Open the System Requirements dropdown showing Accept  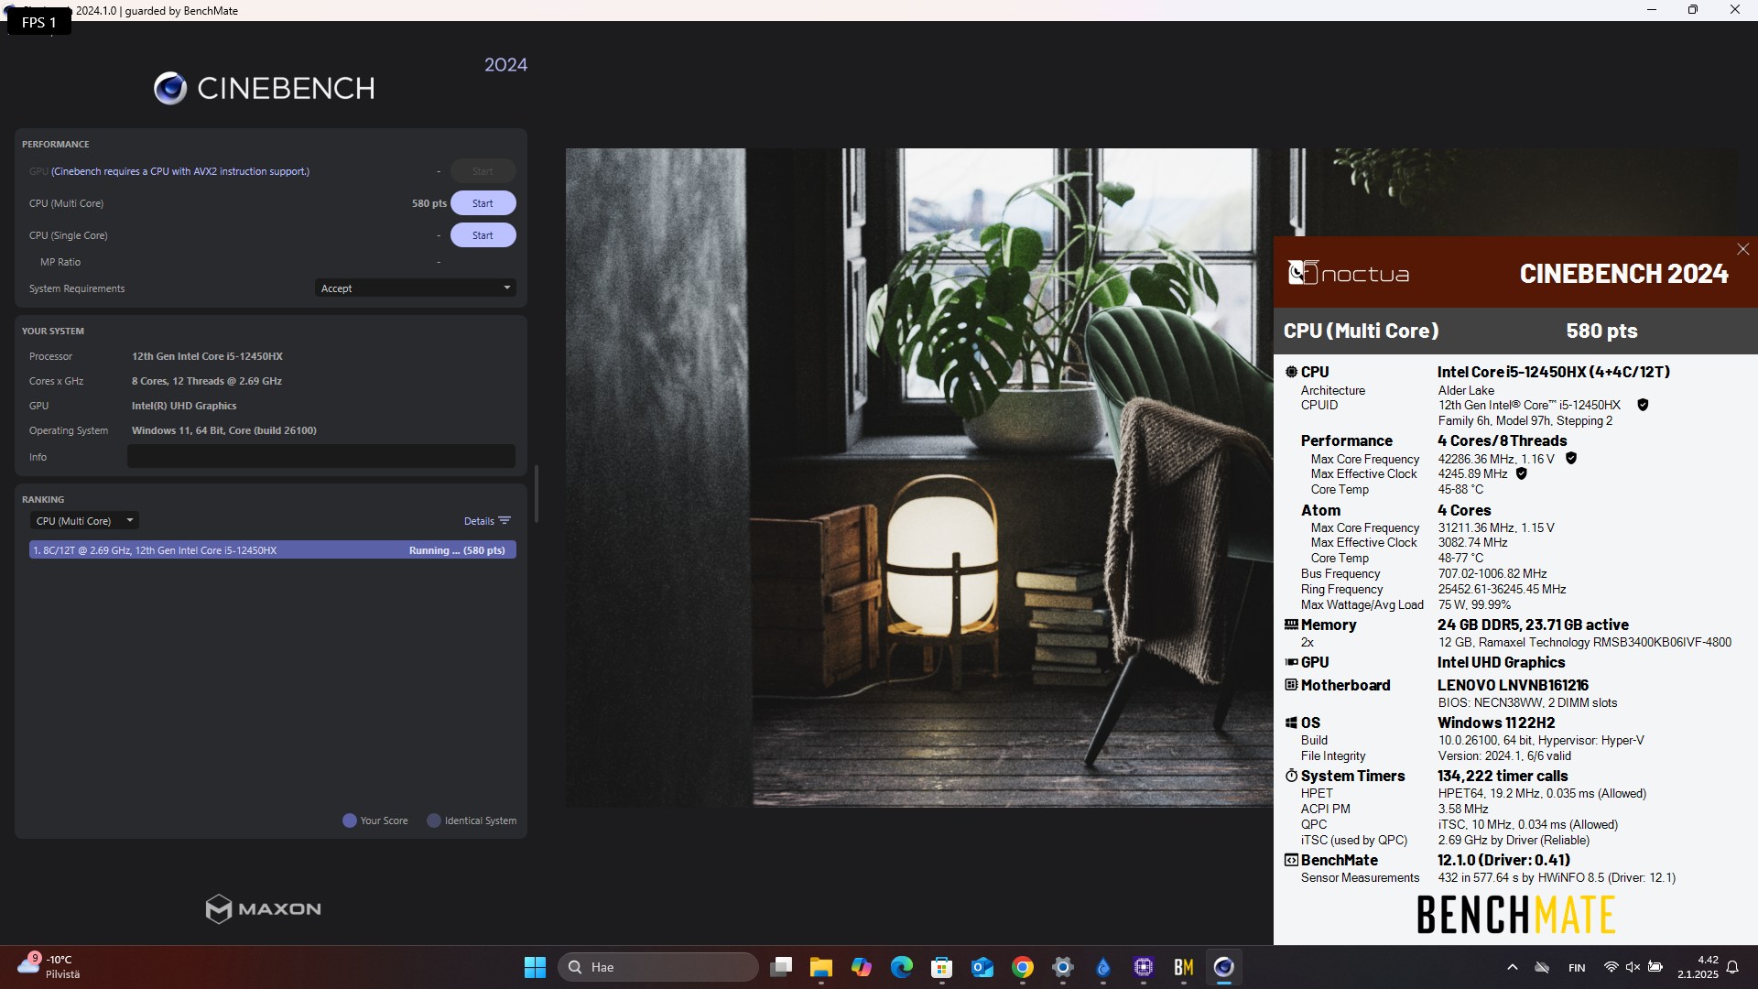(415, 288)
